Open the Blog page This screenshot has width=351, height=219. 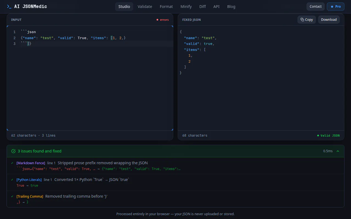point(231,7)
